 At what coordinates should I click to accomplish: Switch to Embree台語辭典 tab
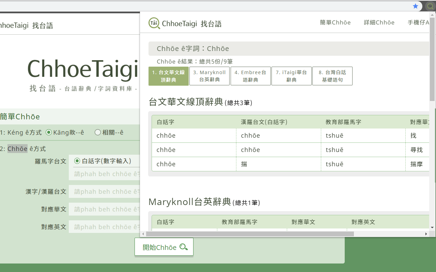coord(250,76)
